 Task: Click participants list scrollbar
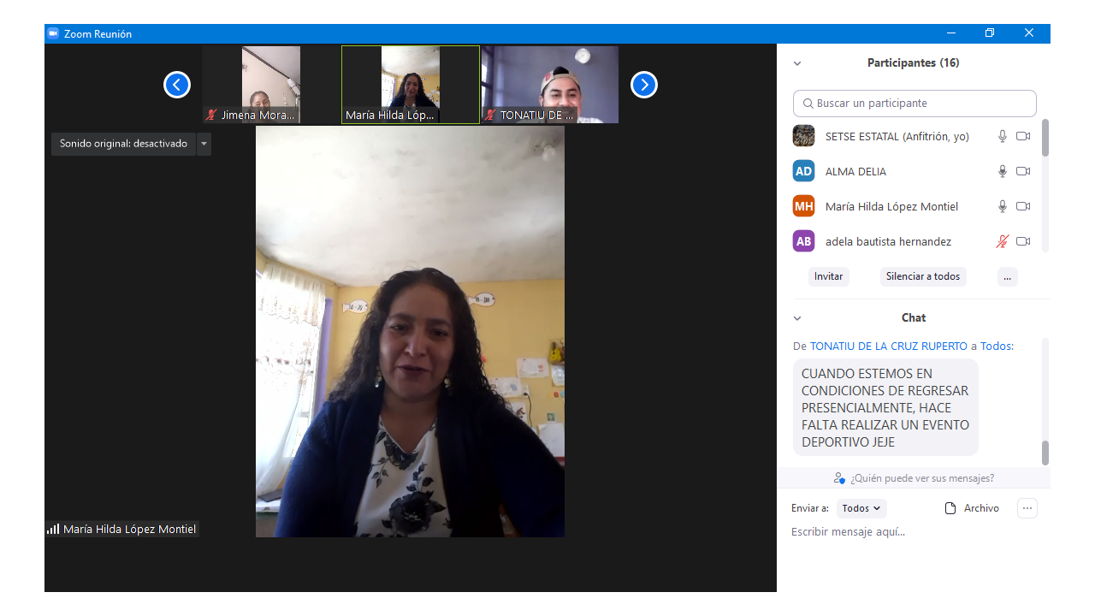click(x=1045, y=137)
